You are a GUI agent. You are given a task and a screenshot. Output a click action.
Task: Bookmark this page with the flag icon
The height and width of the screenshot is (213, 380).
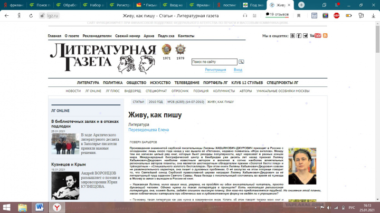tap(299, 16)
